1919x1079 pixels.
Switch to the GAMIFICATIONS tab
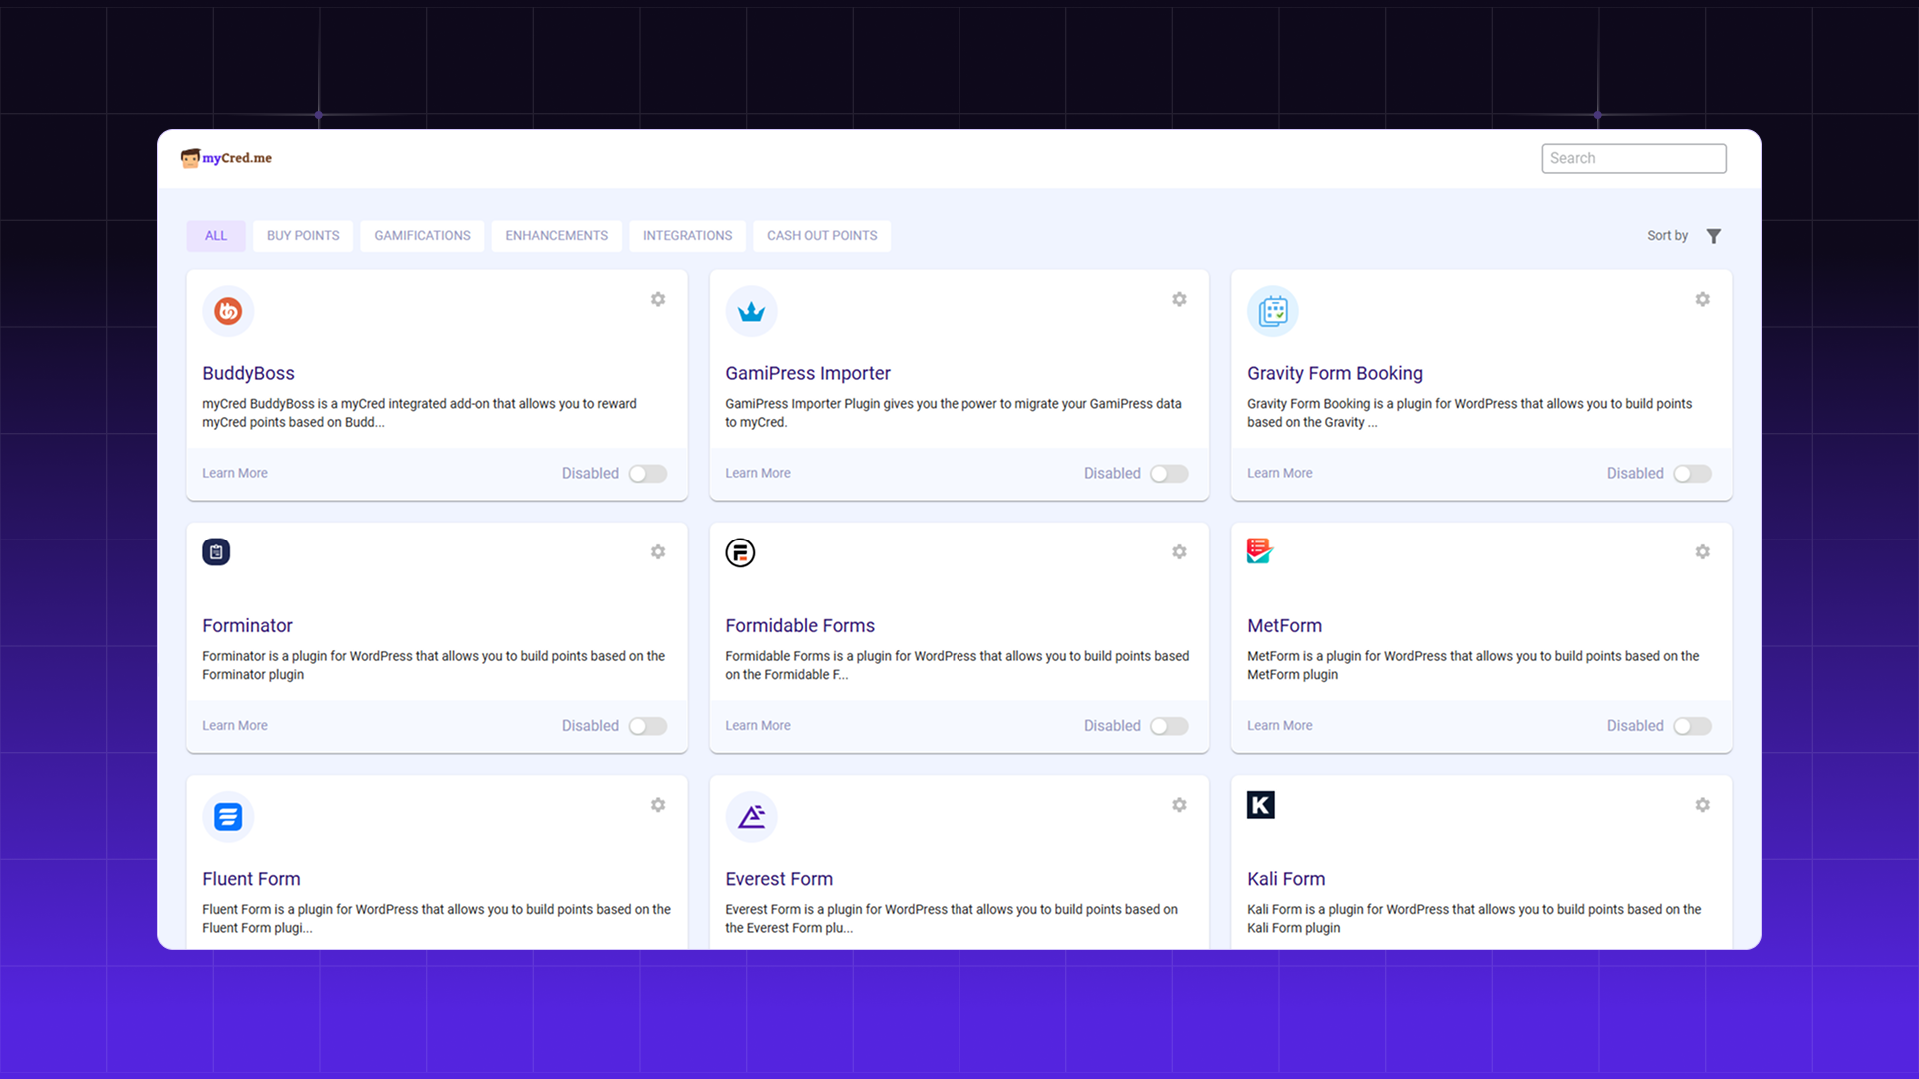422,235
